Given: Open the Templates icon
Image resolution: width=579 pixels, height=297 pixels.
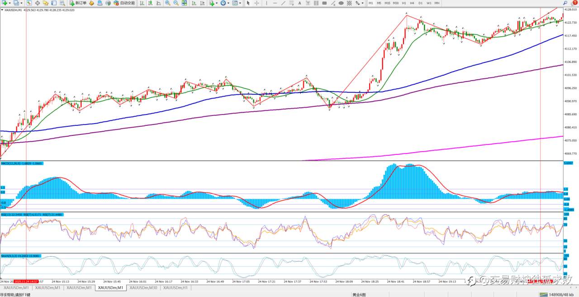Looking at the screenshot, I should pos(235,3).
